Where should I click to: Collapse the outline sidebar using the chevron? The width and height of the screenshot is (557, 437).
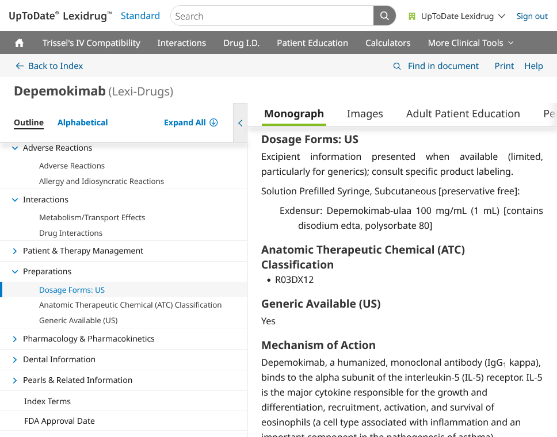(239, 122)
